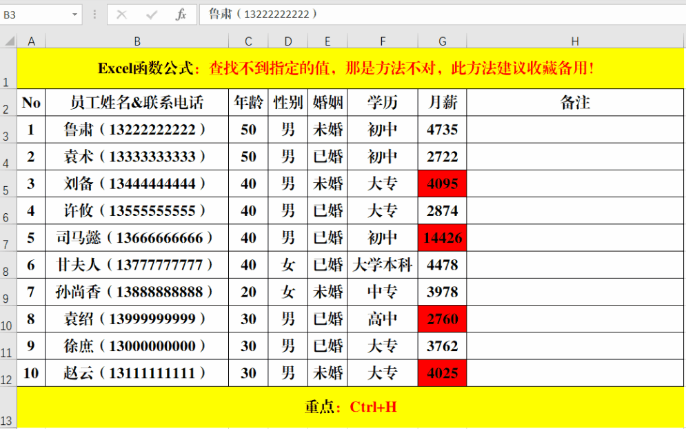
Task: Click the red salary cell 14426
Action: pos(443,238)
